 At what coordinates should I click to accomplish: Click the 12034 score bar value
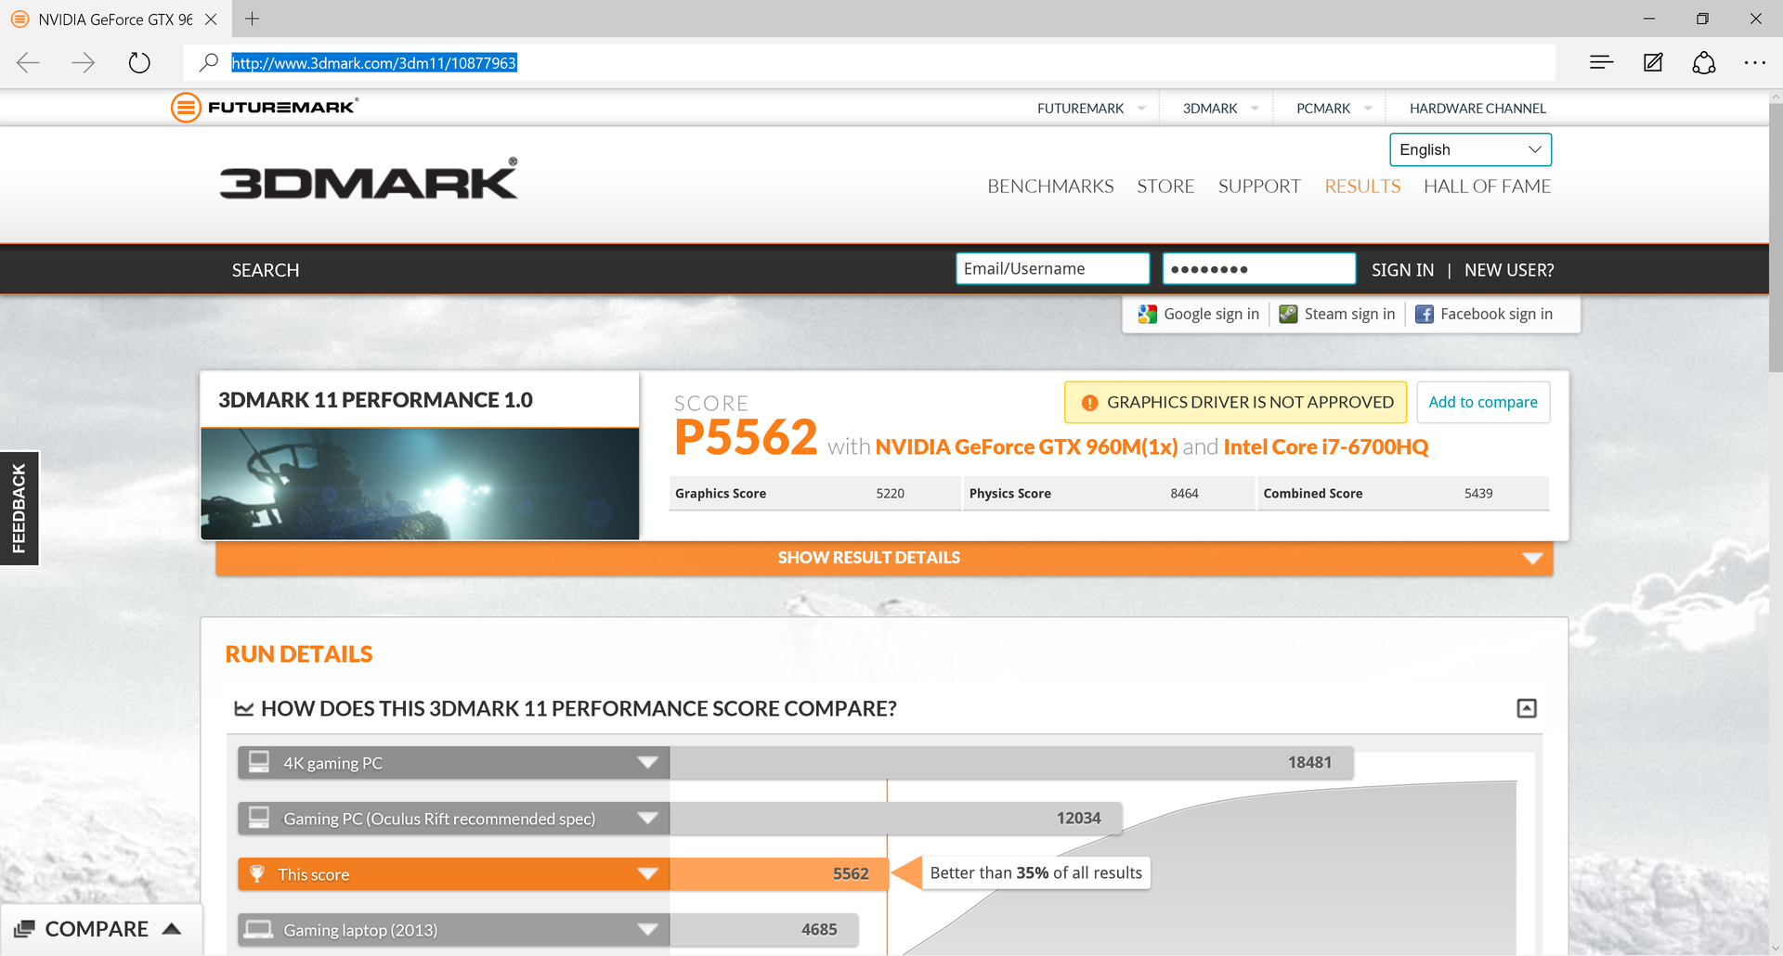tap(1078, 819)
